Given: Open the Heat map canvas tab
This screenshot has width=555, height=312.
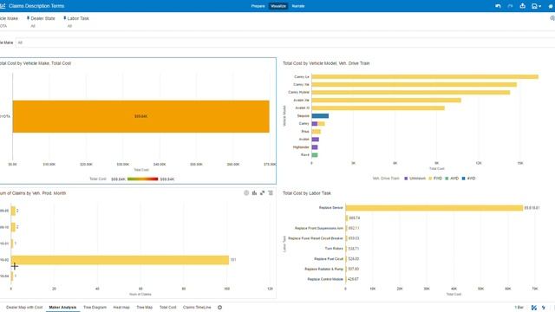Looking at the screenshot, I should pos(121,308).
